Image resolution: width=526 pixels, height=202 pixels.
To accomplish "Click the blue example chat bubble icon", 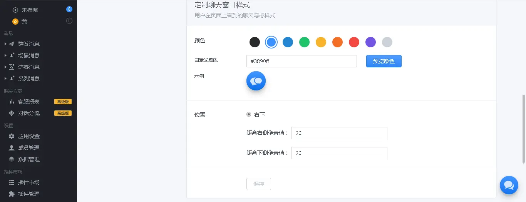I will click(256, 81).
